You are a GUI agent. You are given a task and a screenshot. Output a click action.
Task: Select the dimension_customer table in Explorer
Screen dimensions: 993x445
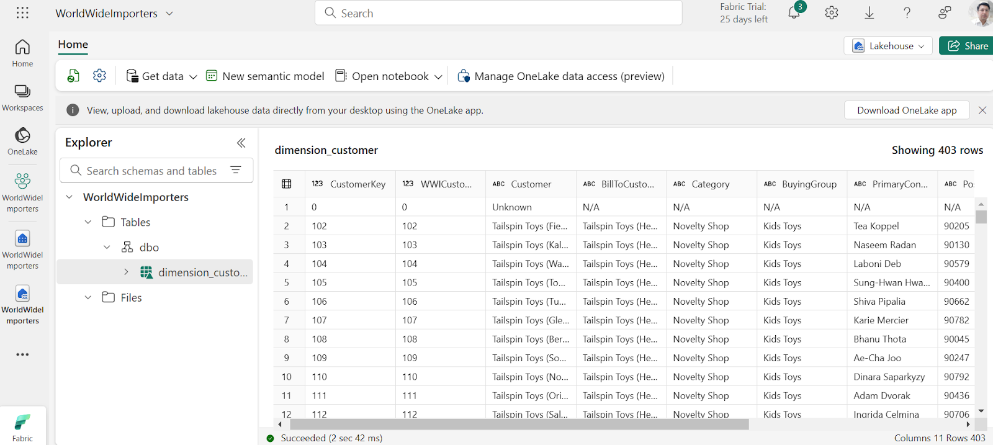point(202,272)
